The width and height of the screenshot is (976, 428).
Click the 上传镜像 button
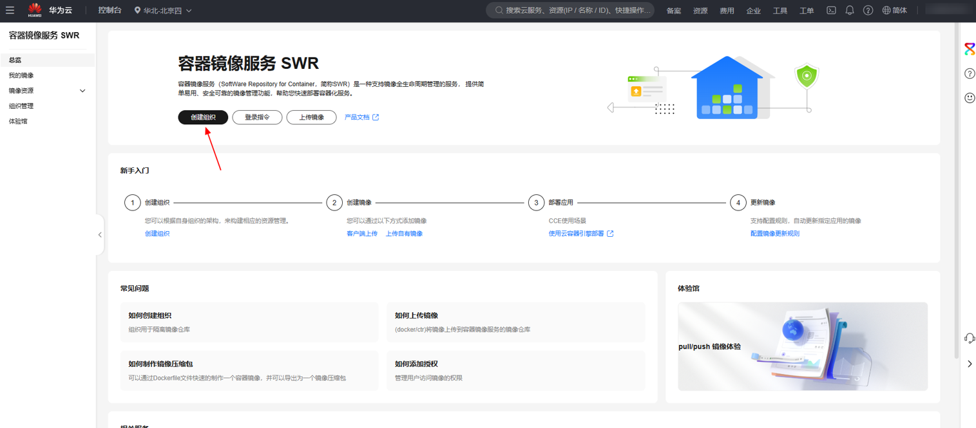point(311,117)
